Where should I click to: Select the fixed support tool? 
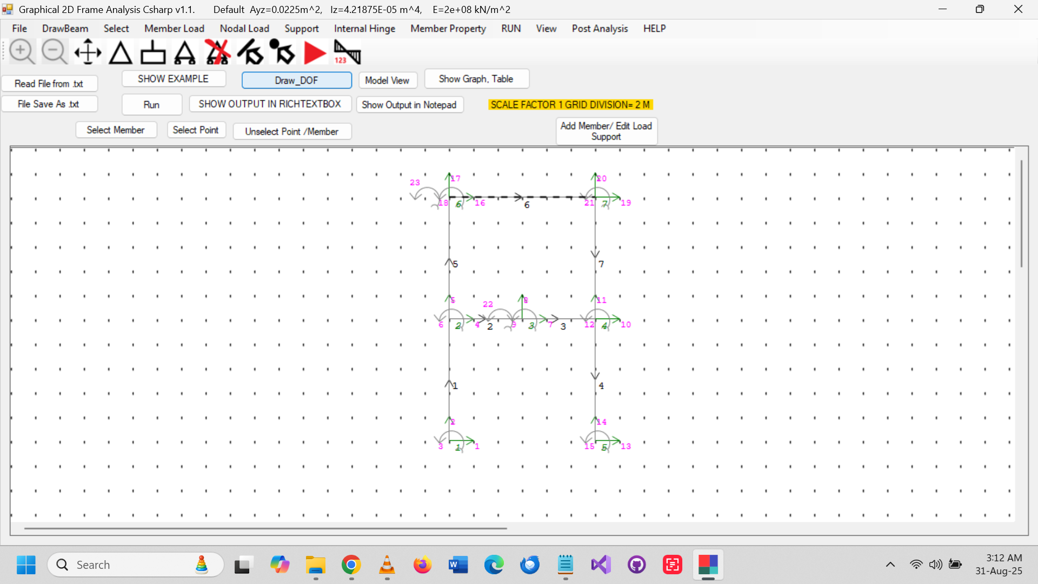152,51
